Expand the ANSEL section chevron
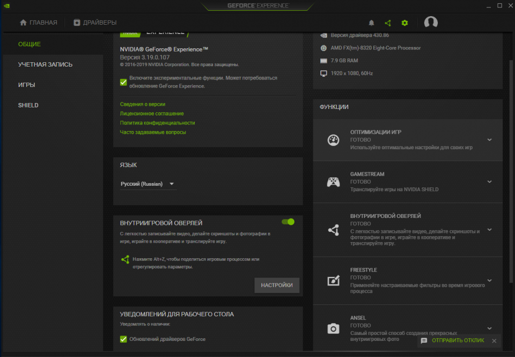Screen dimensions: 515x357 (489, 329)
